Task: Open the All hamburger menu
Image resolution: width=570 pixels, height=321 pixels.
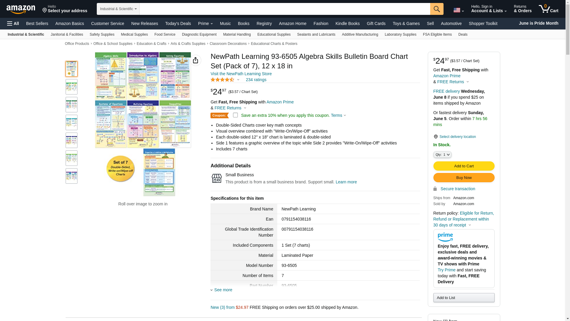Action: pyautogui.click(x=13, y=23)
